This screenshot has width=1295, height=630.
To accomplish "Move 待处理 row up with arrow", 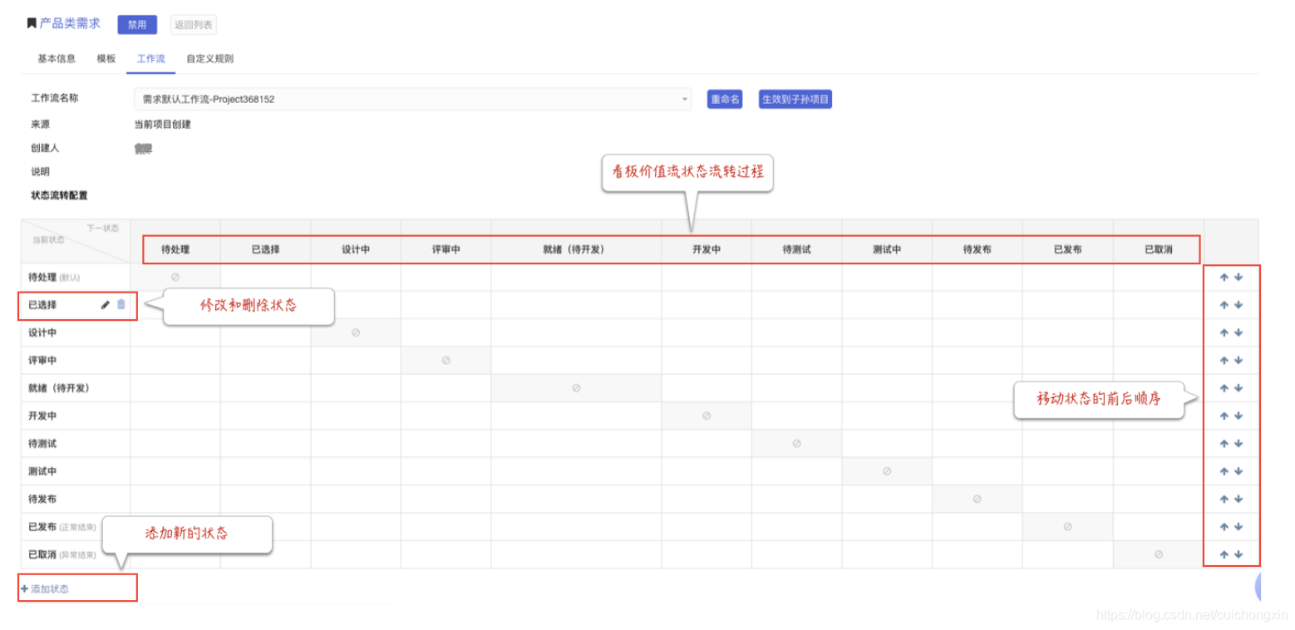I will [1224, 278].
